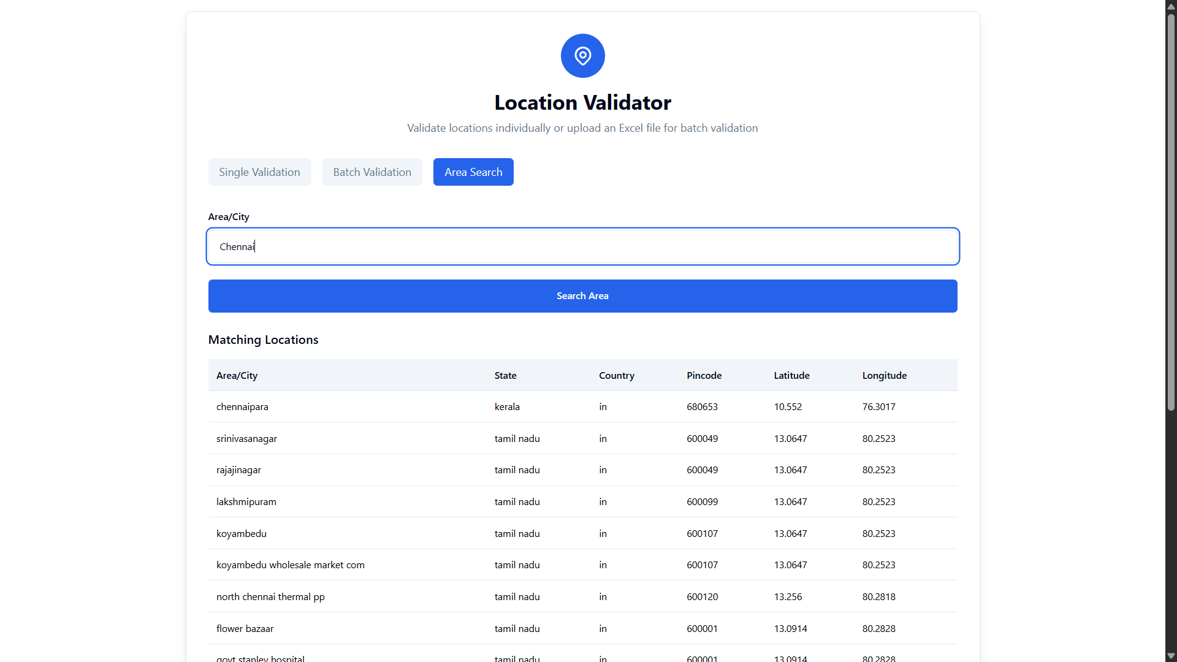Click the Search Area button
Viewport: 1177px width, 662px height.
pos(582,295)
